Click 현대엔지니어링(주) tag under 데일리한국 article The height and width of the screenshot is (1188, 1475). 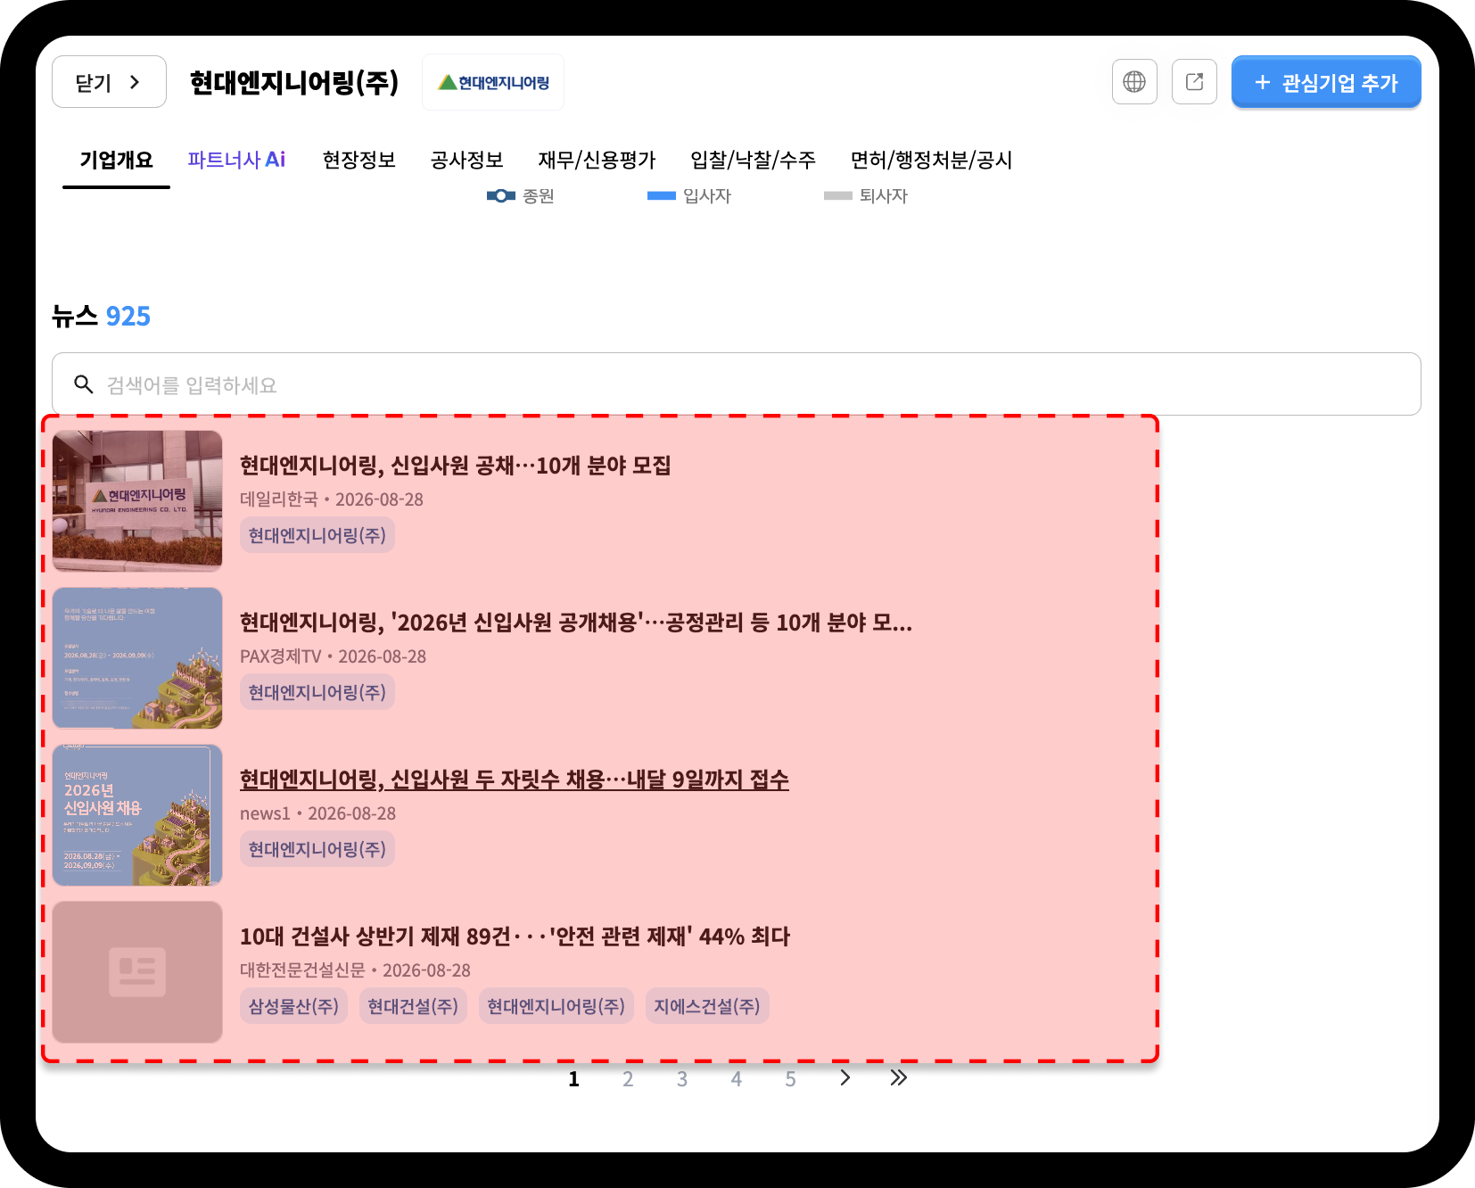(317, 535)
